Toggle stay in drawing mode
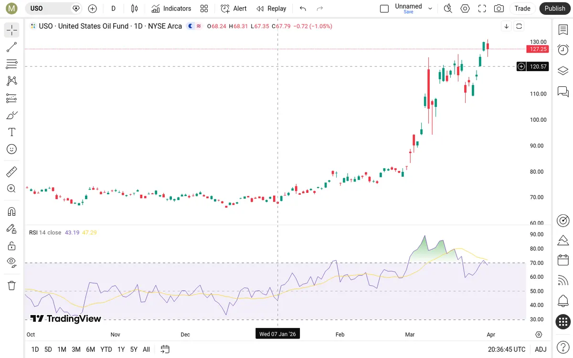The width and height of the screenshot is (573, 358). [x=12, y=229]
